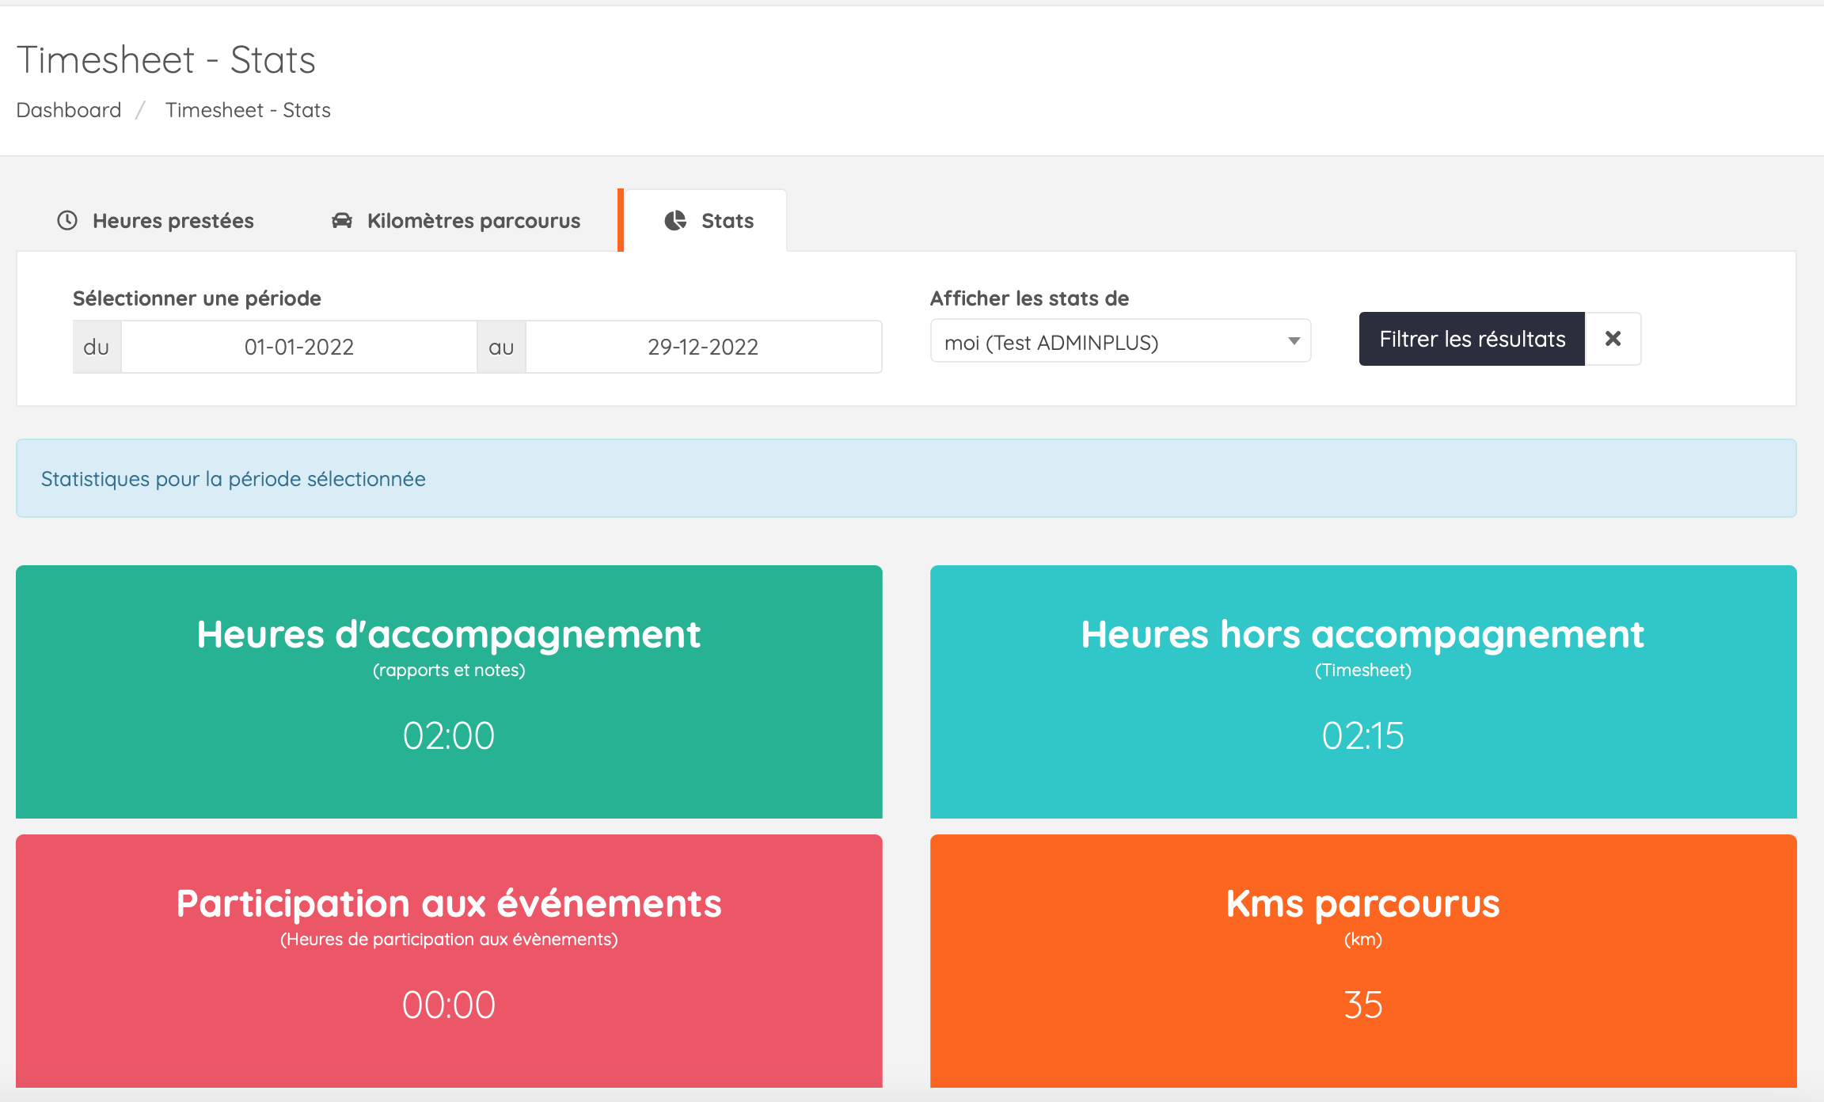Image resolution: width=1824 pixels, height=1102 pixels.
Task: Click the '(km)' subtitle
Action: tap(1362, 940)
